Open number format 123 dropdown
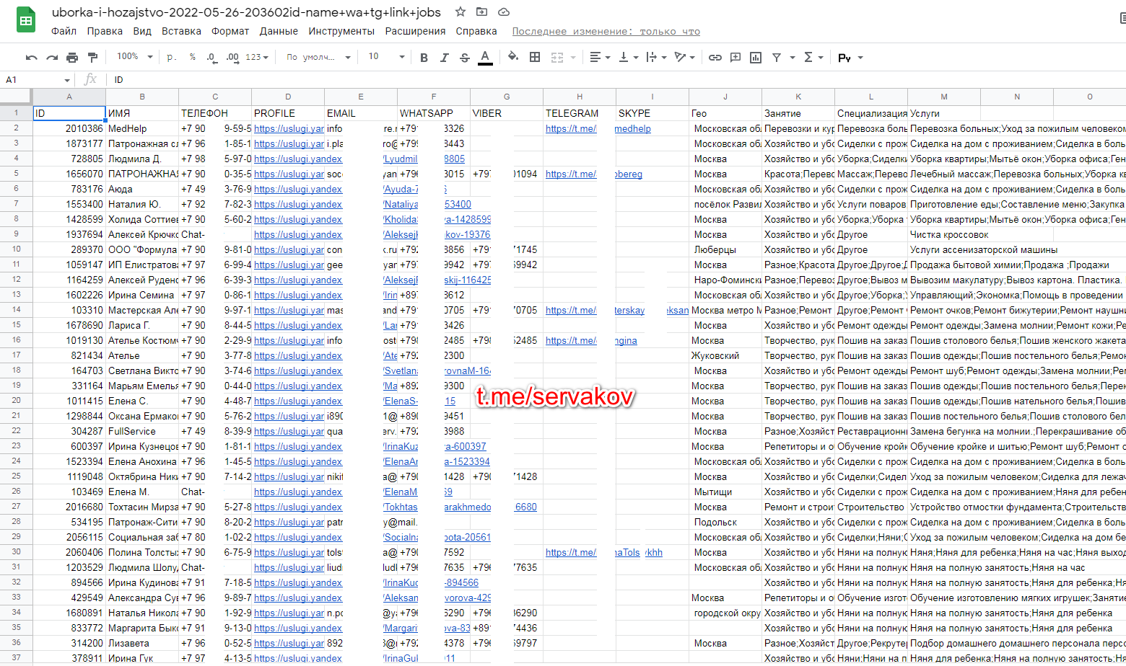This screenshot has height=666, width=1126. click(257, 57)
